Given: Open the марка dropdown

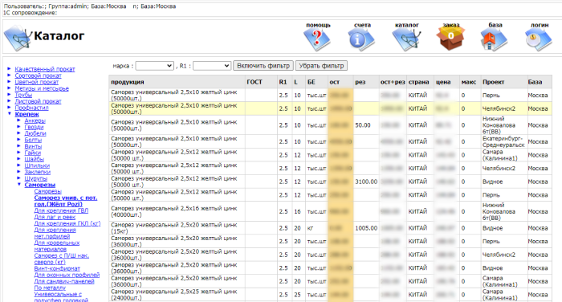Looking at the screenshot, I should click(x=154, y=66).
